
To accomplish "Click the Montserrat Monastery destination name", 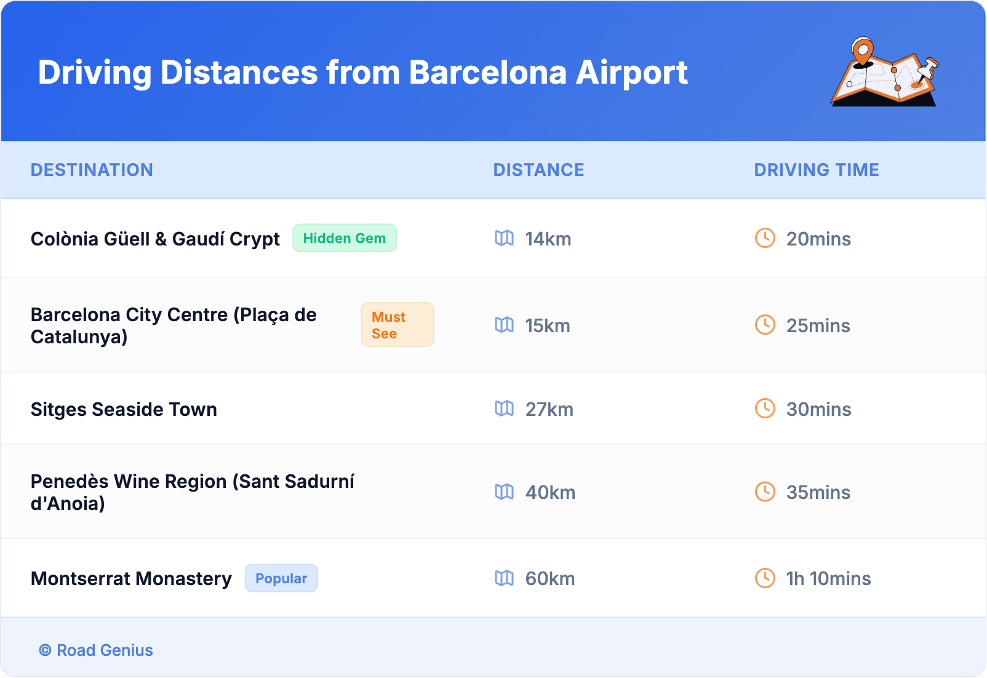I will (x=131, y=578).
